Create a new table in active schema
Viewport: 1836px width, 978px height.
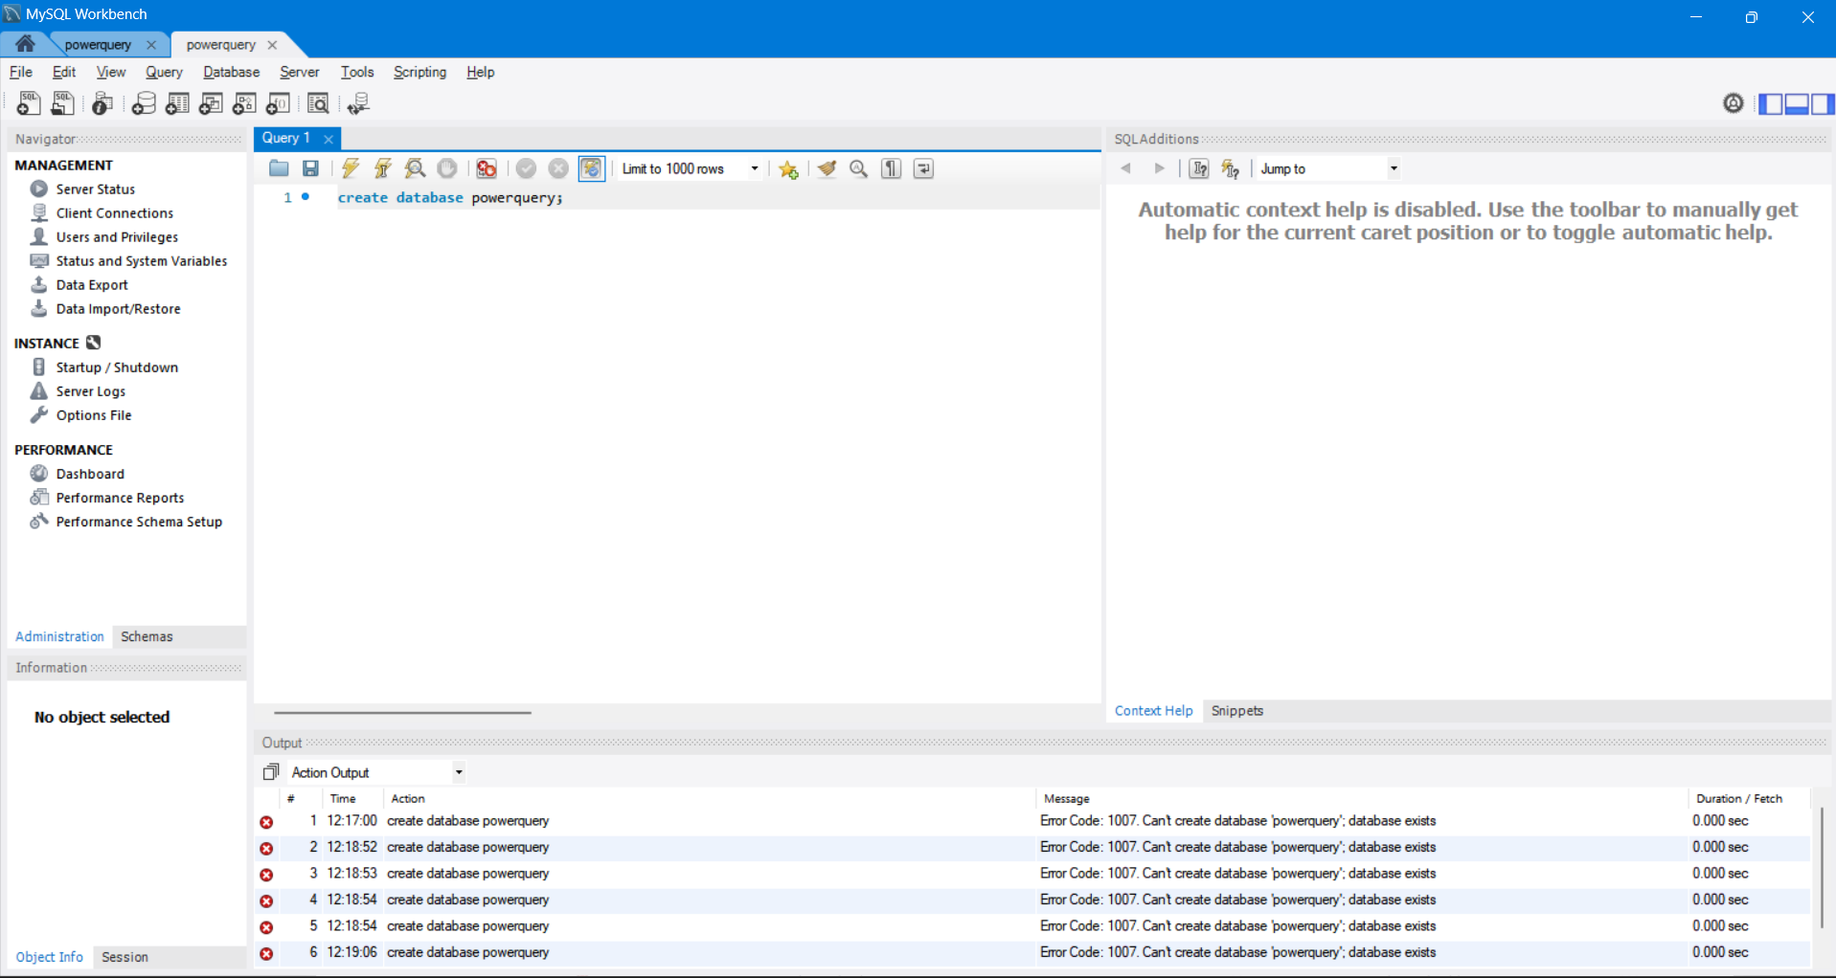[x=177, y=103]
